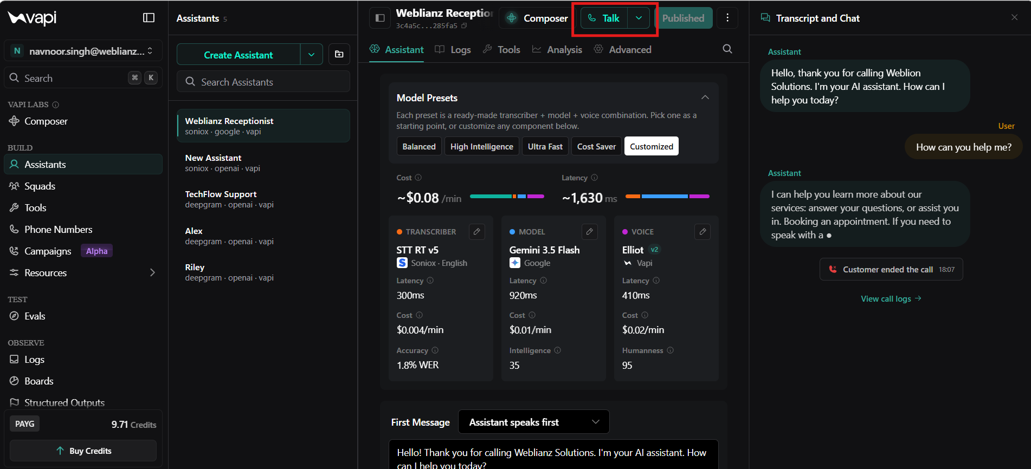This screenshot has width=1031, height=469.
Task: Collapse the Model Presets section
Action: [x=705, y=97]
